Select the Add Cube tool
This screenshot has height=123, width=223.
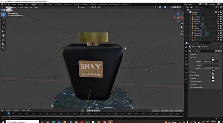click(3, 49)
